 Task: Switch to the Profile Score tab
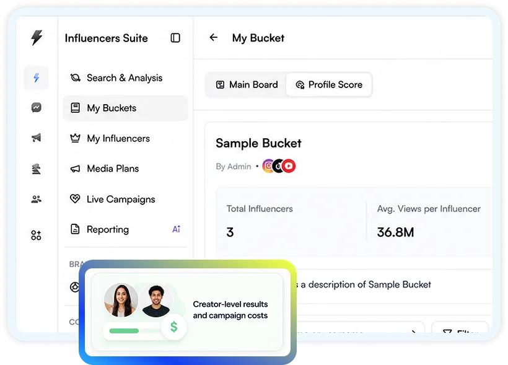tap(329, 85)
